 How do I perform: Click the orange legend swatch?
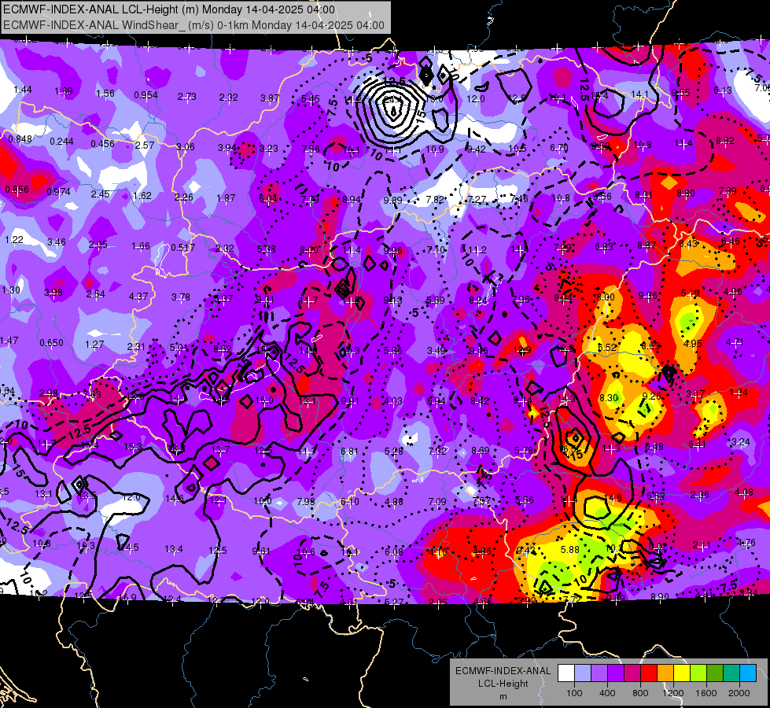665,673
